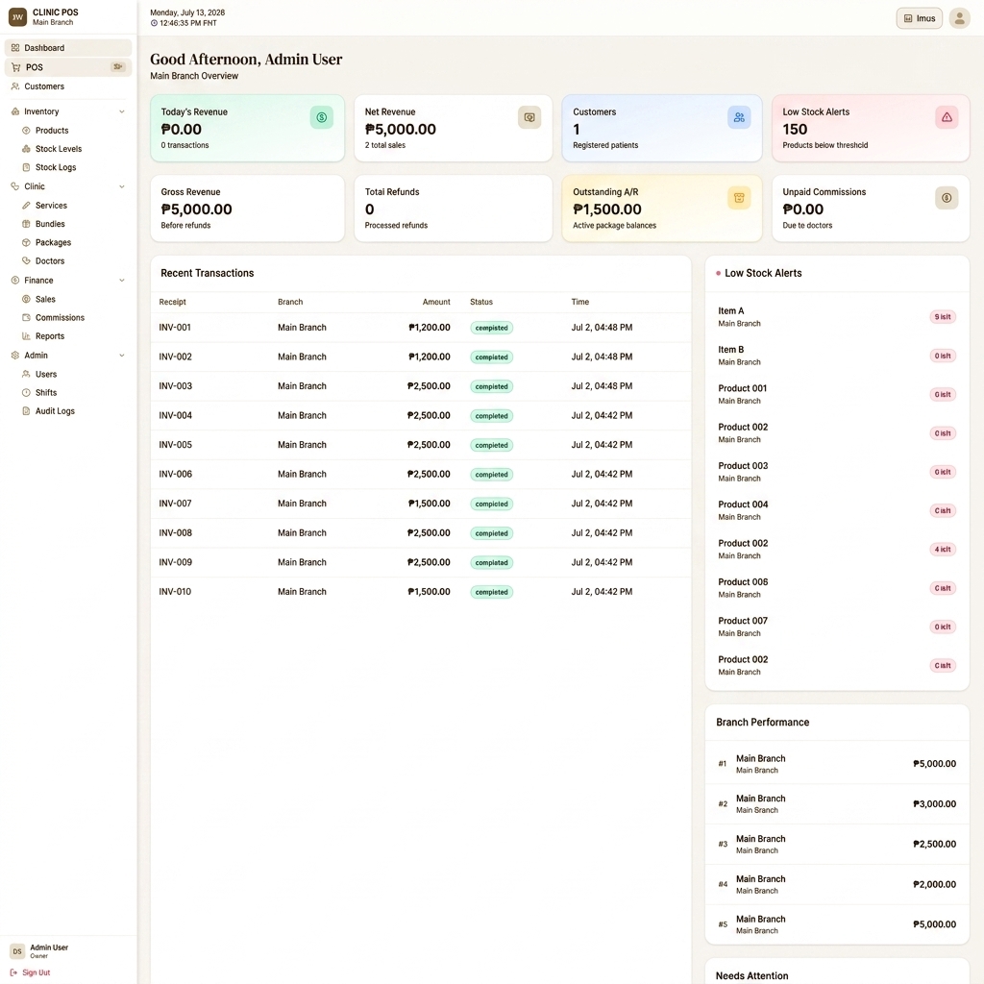The height and width of the screenshot is (984, 984).
Task: Click the Bundles sidebar icon
Action: point(26,224)
